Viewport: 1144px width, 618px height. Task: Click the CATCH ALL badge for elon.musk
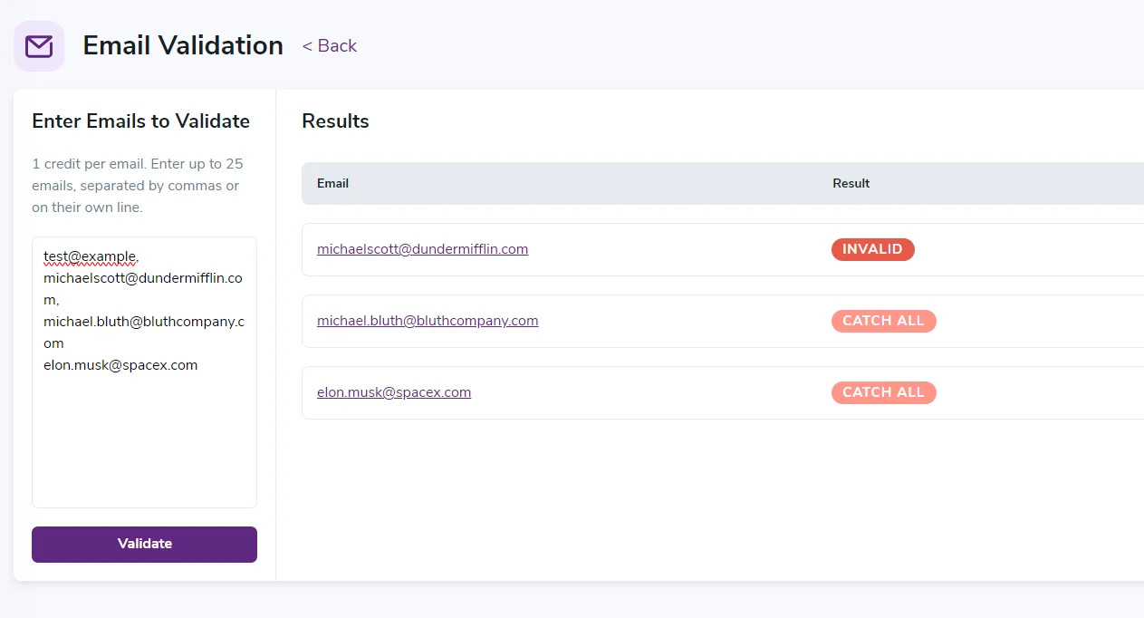coord(883,392)
